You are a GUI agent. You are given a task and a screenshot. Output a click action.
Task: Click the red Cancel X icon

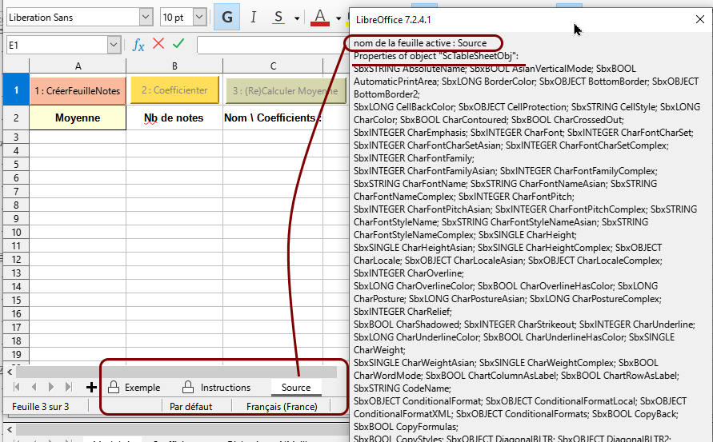[158, 45]
